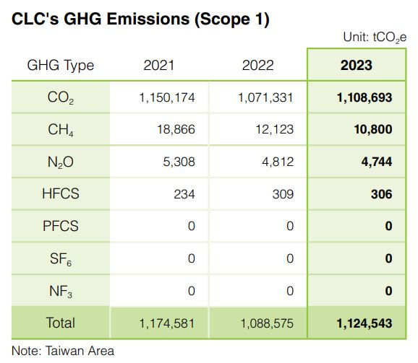Click the N2O row label

tap(61, 162)
